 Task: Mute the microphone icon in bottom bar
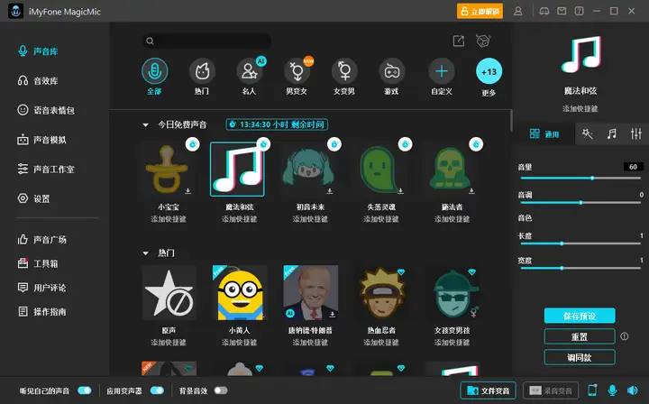(x=613, y=390)
